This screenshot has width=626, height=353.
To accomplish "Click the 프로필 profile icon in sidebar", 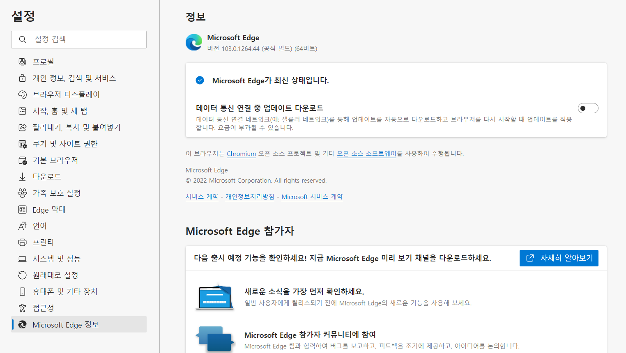I will (x=22, y=62).
